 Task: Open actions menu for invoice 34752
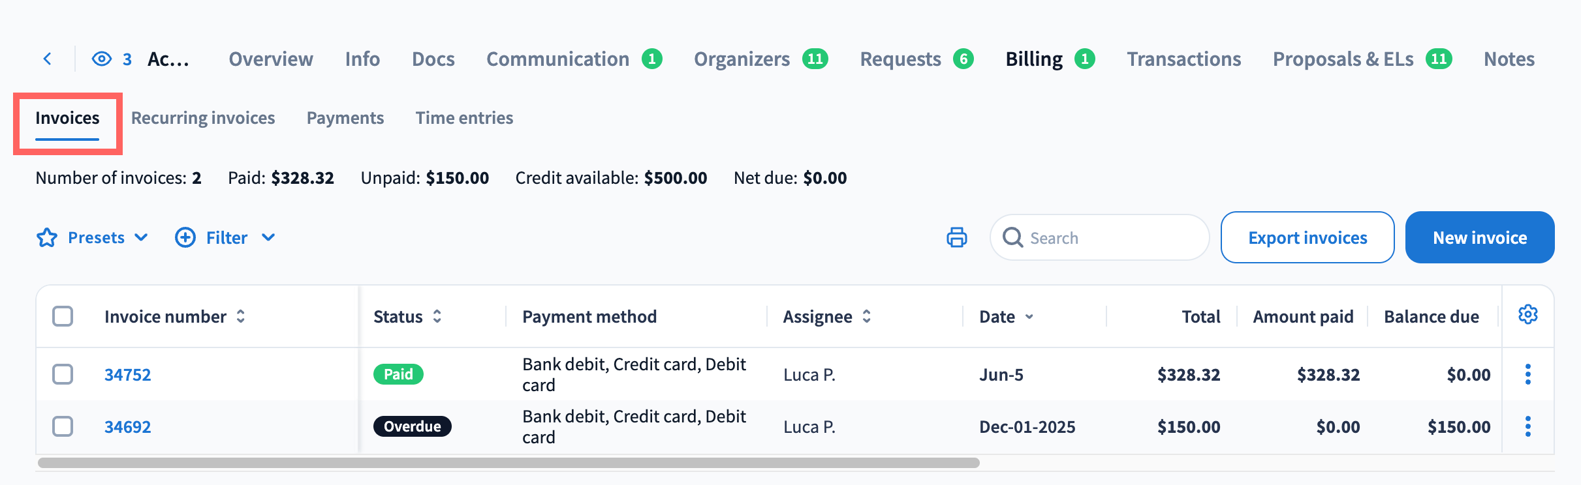pos(1528,374)
